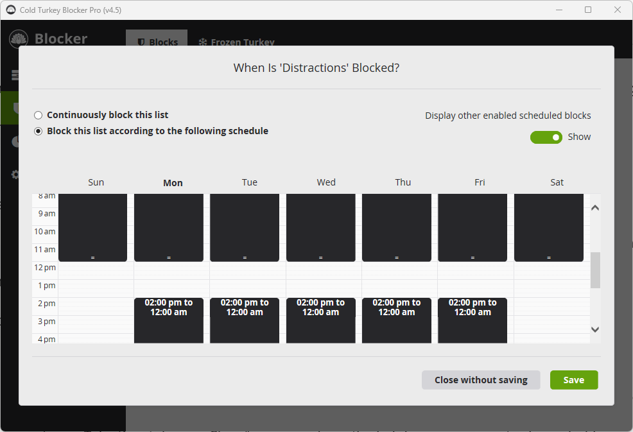633x432 pixels.
Task: Open the Frozen Turkey tab
Action: (236, 40)
